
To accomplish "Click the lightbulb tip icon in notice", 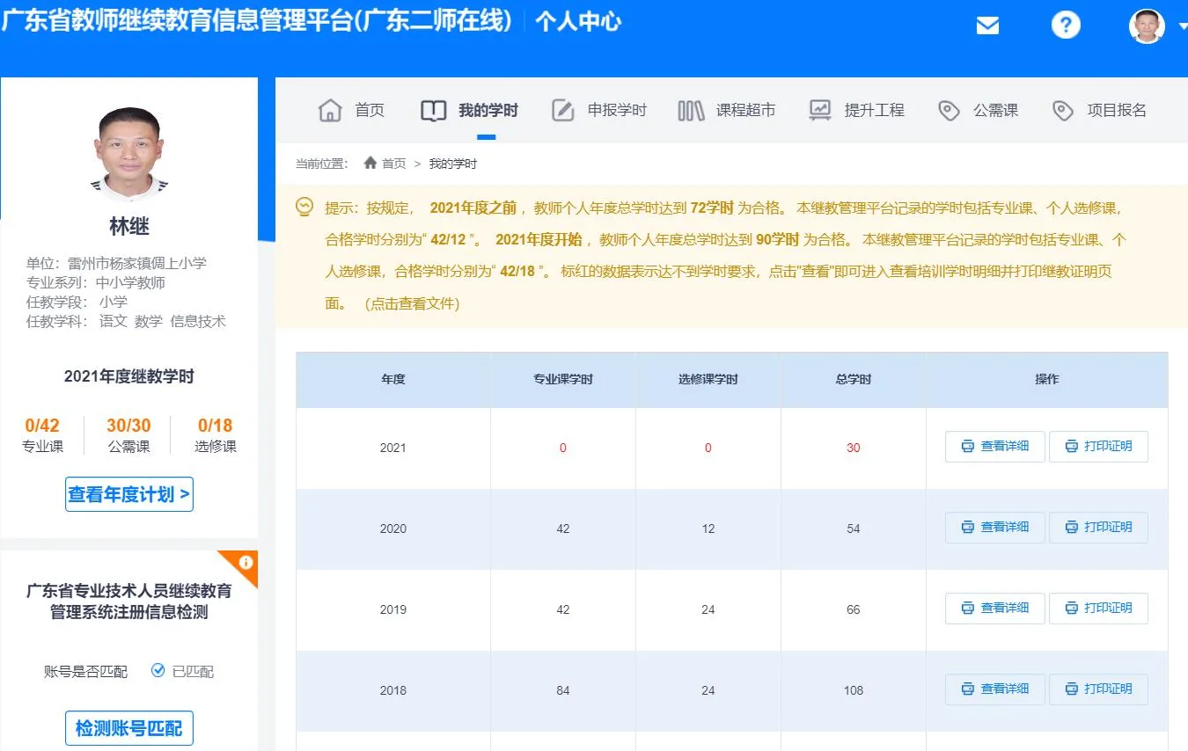I will 304,208.
